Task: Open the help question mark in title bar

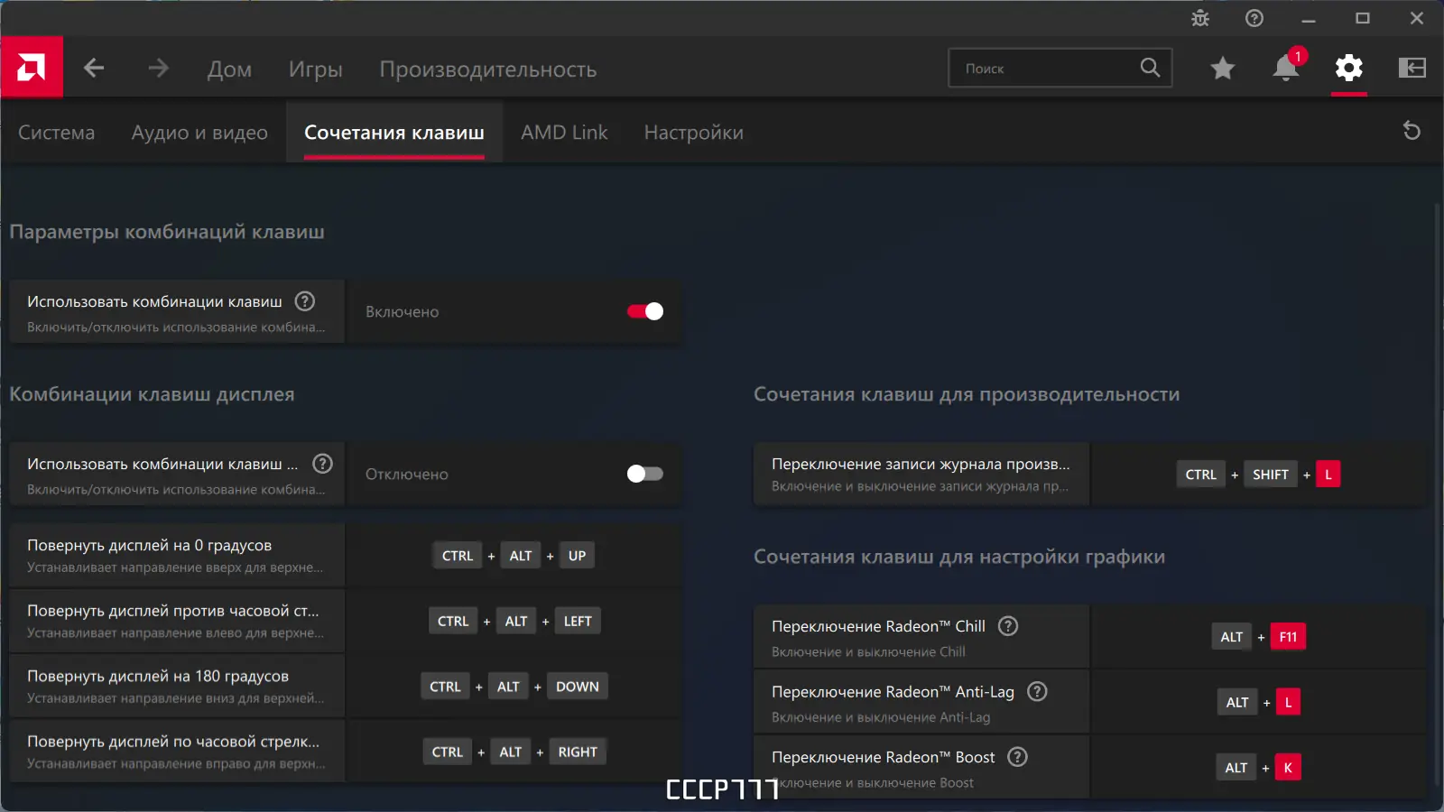Action: (x=1254, y=18)
